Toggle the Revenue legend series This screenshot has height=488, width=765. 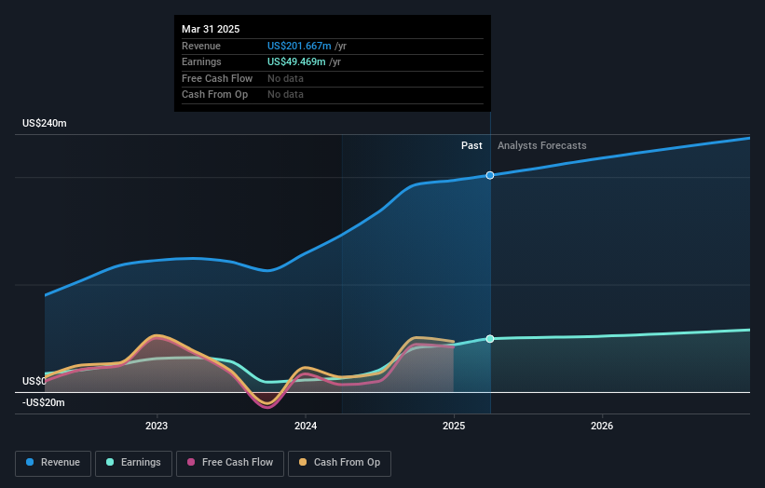[53, 463]
